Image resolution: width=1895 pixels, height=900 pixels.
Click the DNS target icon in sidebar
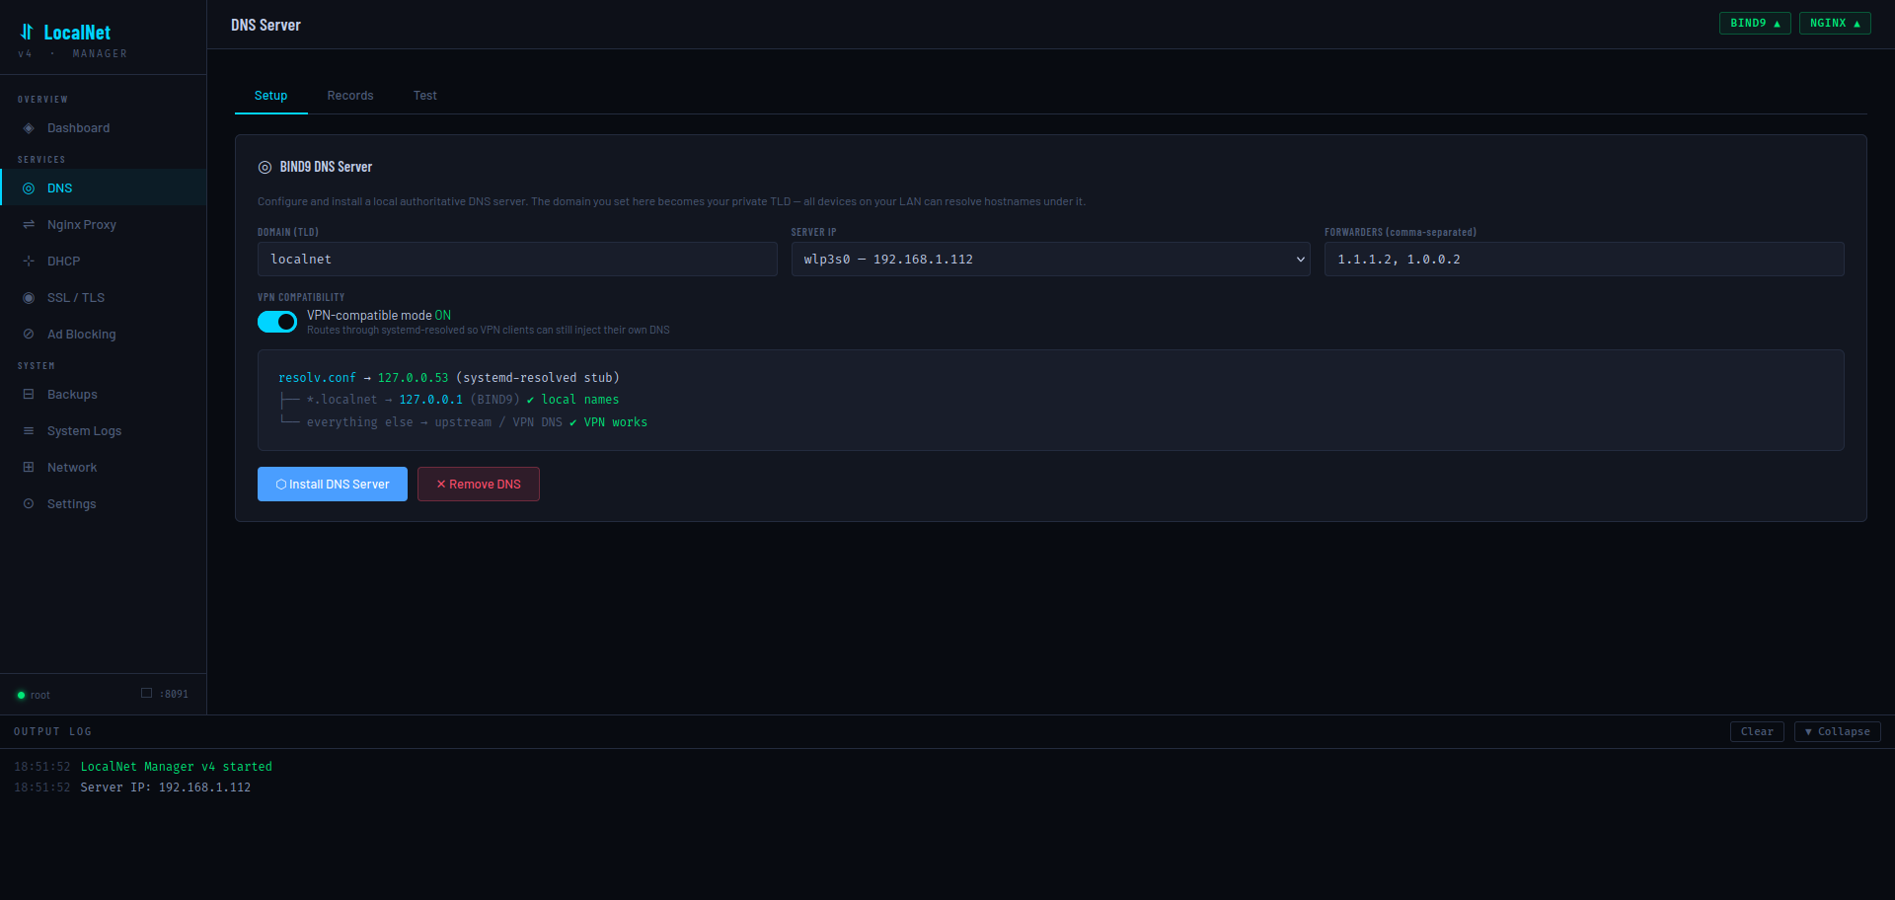click(x=29, y=188)
